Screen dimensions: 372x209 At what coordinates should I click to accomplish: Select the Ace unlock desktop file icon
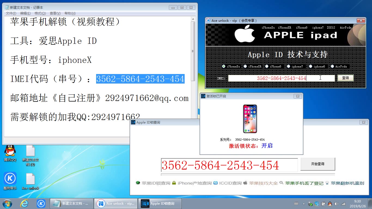[30, 181]
